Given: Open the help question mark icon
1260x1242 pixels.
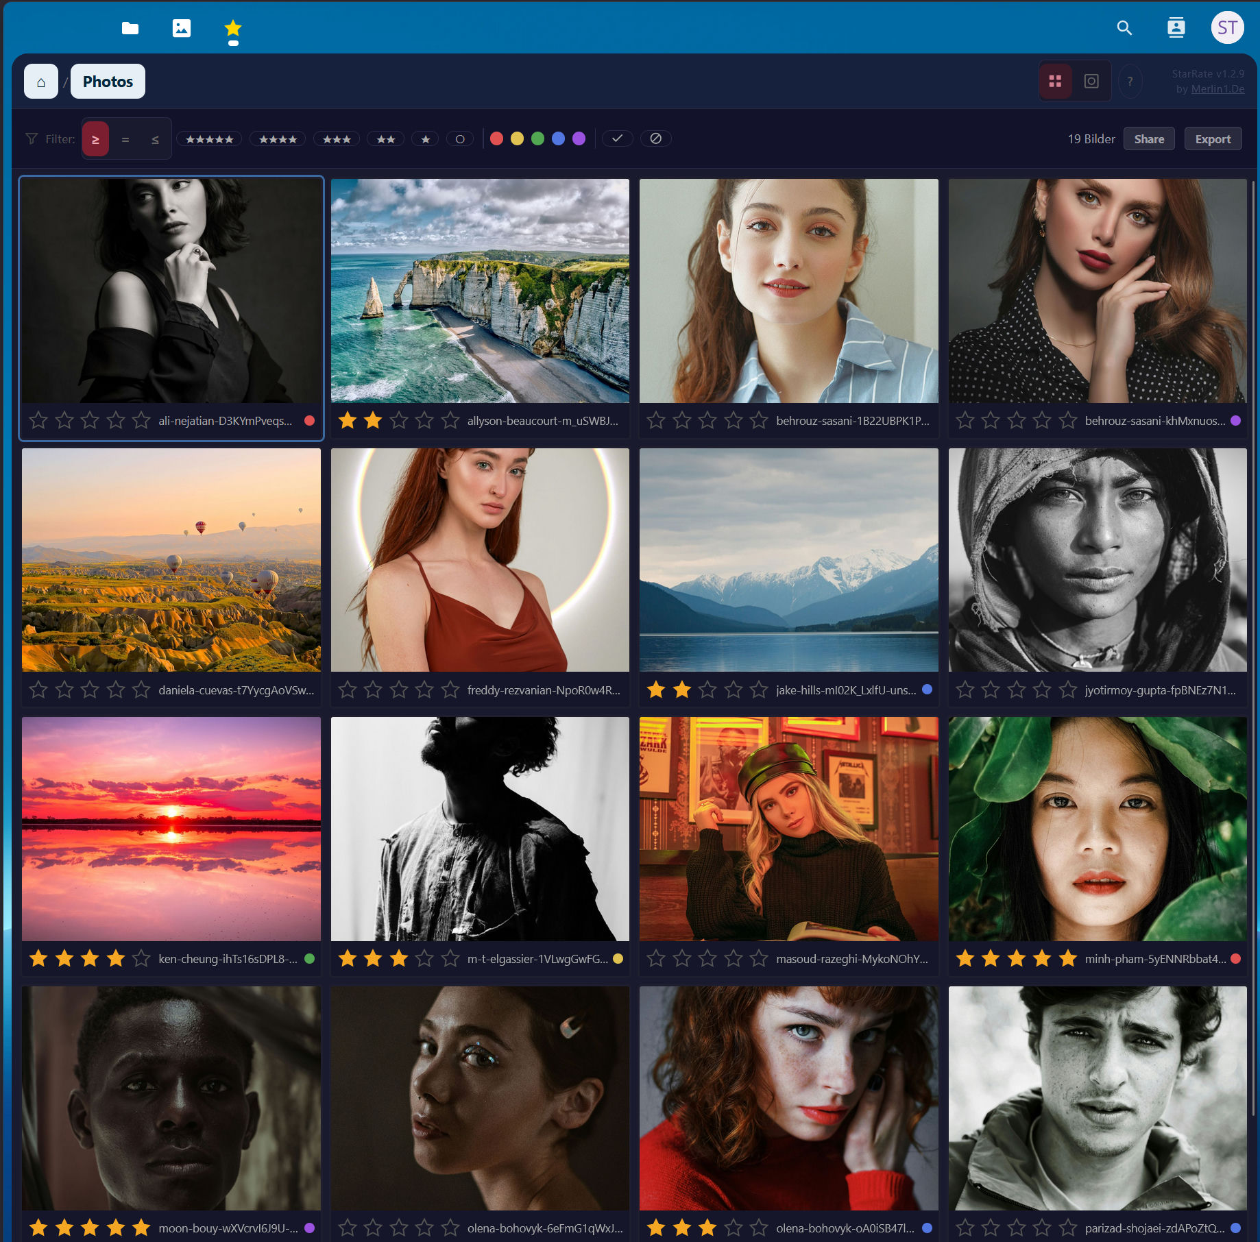Looking at the screenshot, I should 1130,81.
